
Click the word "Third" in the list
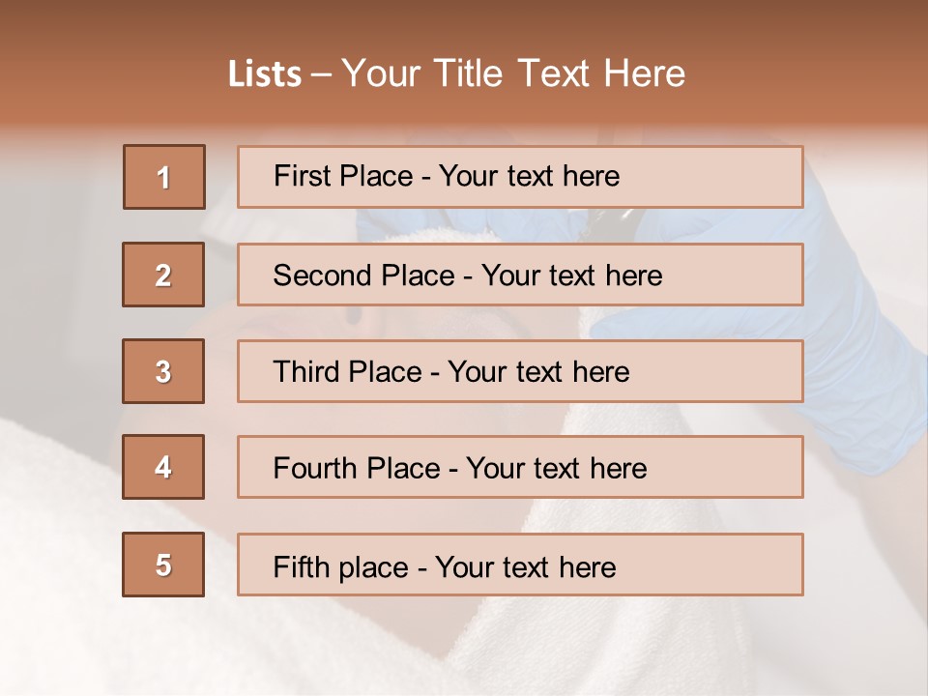click(308, 372)
